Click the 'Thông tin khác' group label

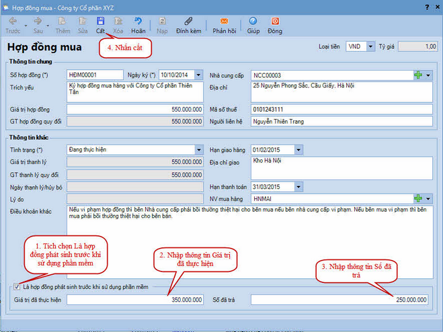[x=29, y=138]
